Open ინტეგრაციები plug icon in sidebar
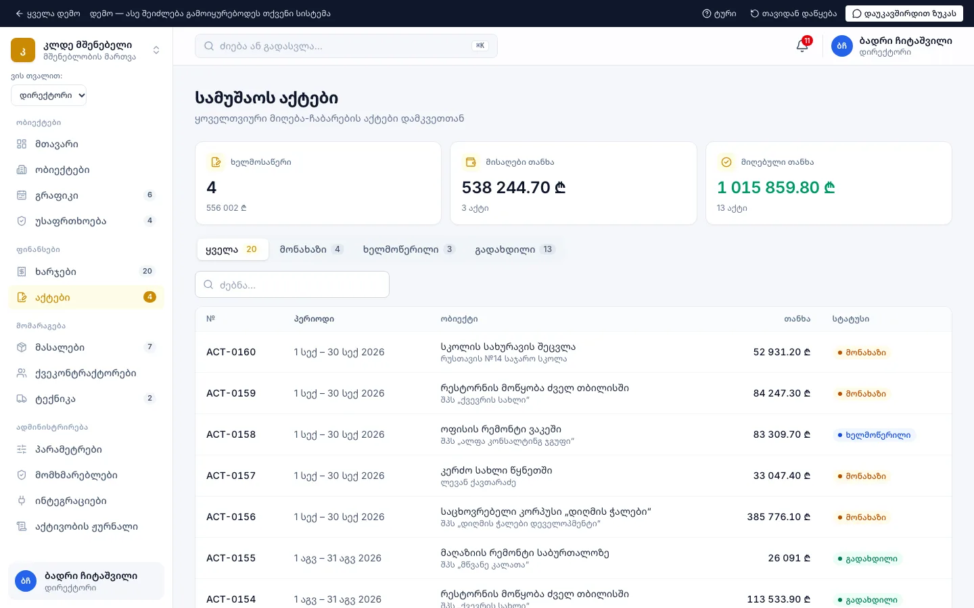Viewport: 974px width, 608px height. pos(22,501)
